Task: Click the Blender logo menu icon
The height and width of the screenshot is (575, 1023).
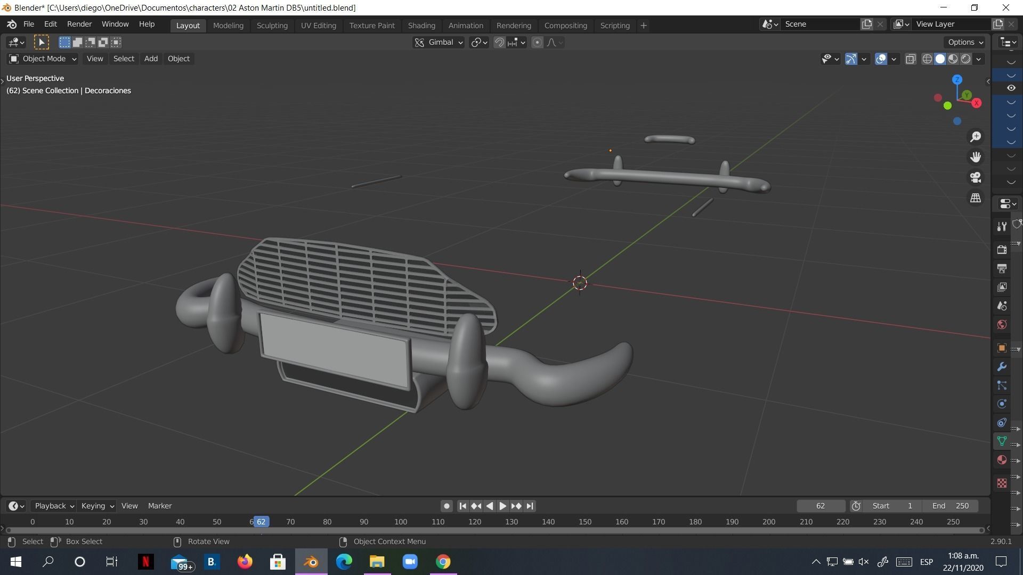Action: (12, 24)
